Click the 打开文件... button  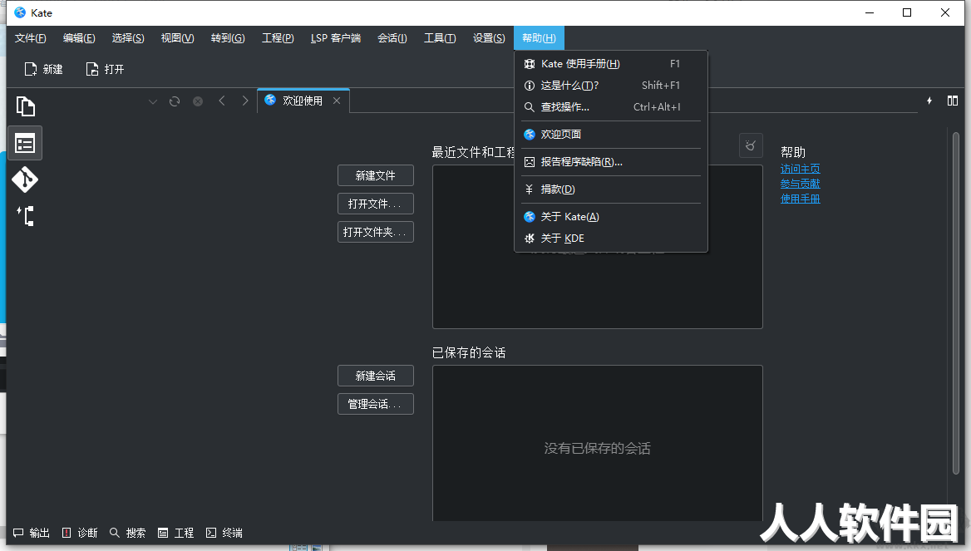(375, 204)
